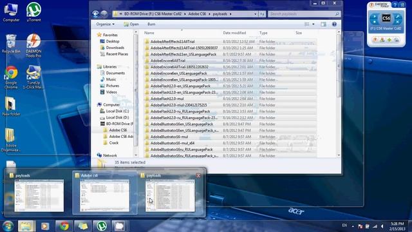412x232 pixels.
Task: Close the last payloads thumbnail with red X
Action: [198, 175]
